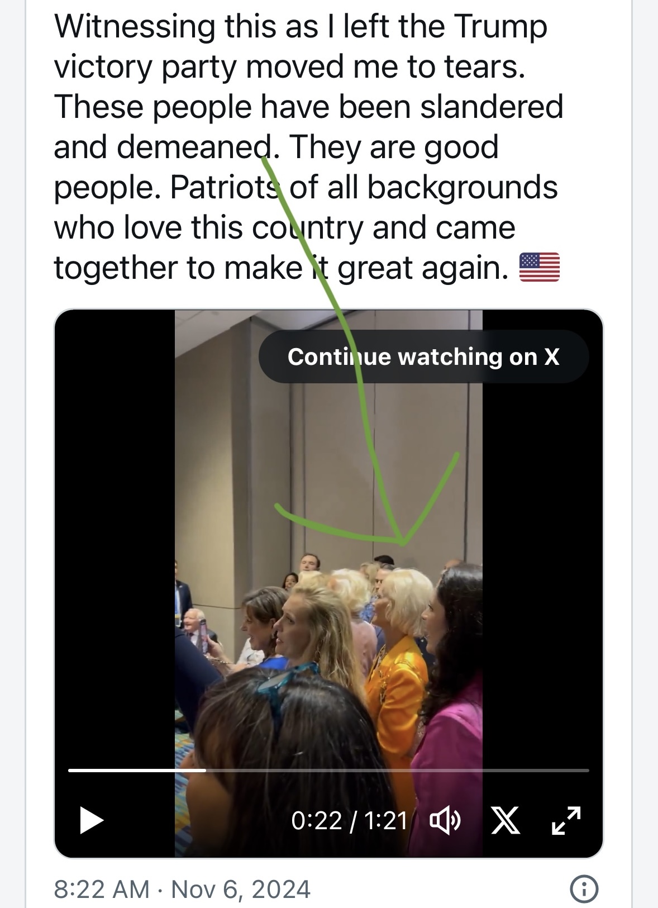Expand the video to fullscreen

(566, 820)
